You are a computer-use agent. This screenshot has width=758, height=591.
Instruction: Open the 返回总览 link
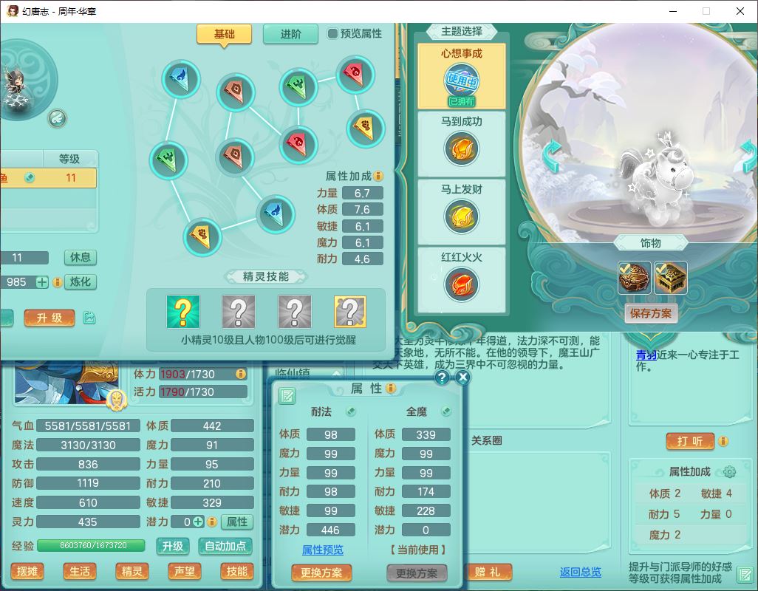click(581, 572)
